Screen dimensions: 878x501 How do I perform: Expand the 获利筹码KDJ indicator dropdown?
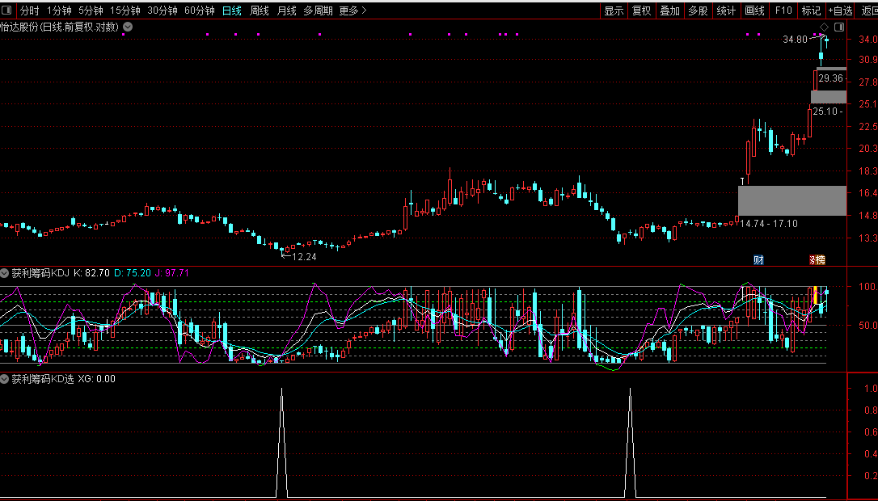(x=5, y=273)
